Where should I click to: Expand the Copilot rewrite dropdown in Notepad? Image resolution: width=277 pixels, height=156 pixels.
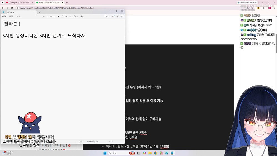coord(107,16)
